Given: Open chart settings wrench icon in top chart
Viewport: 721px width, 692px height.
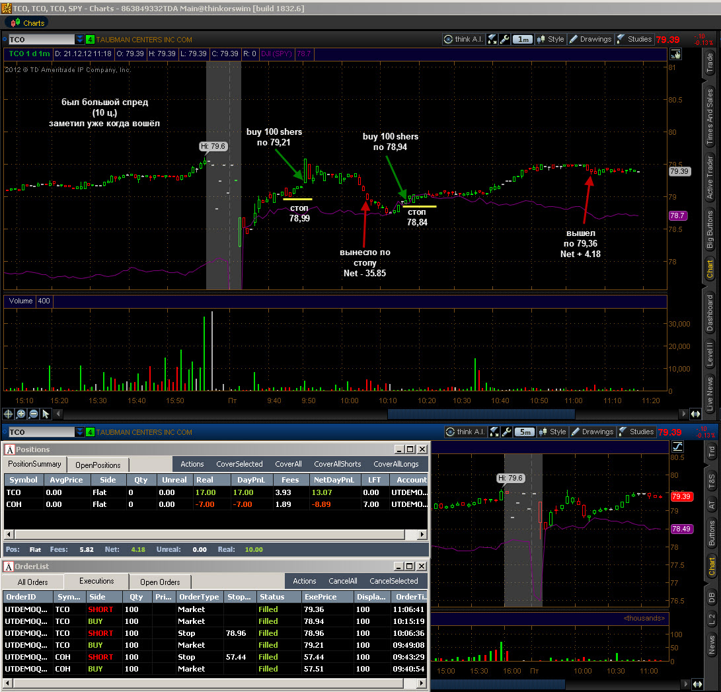Looking at the screenshot, I should click(504, 39).
